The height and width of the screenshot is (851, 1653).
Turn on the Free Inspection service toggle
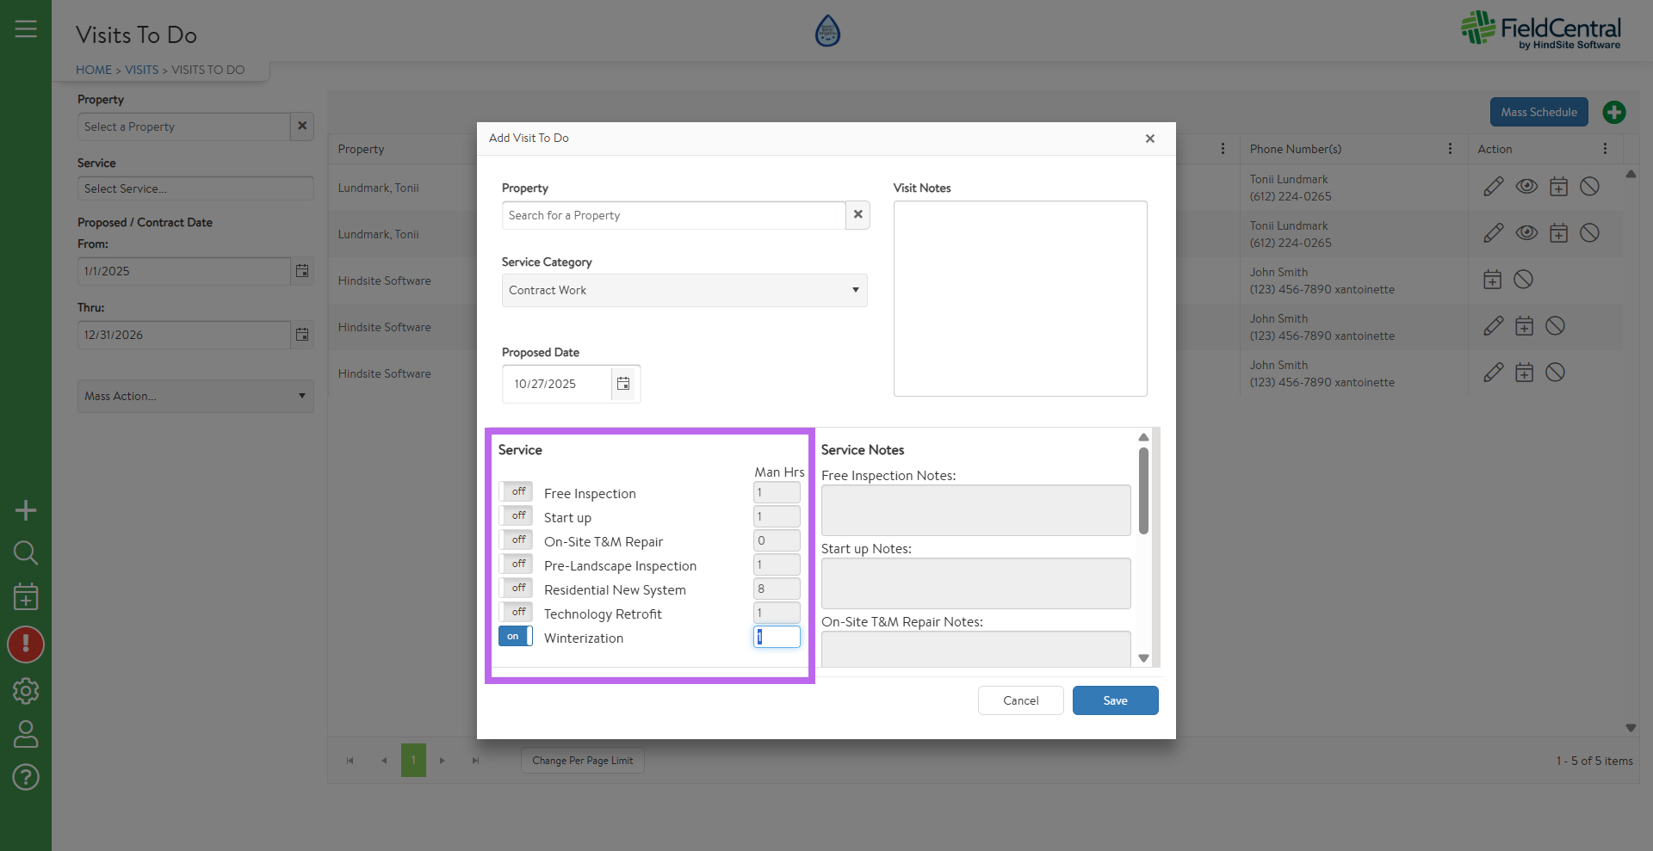pos(516,492)
